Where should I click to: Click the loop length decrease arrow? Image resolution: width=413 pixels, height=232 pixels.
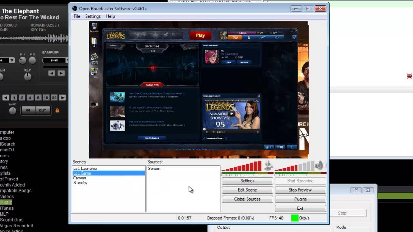5,98
